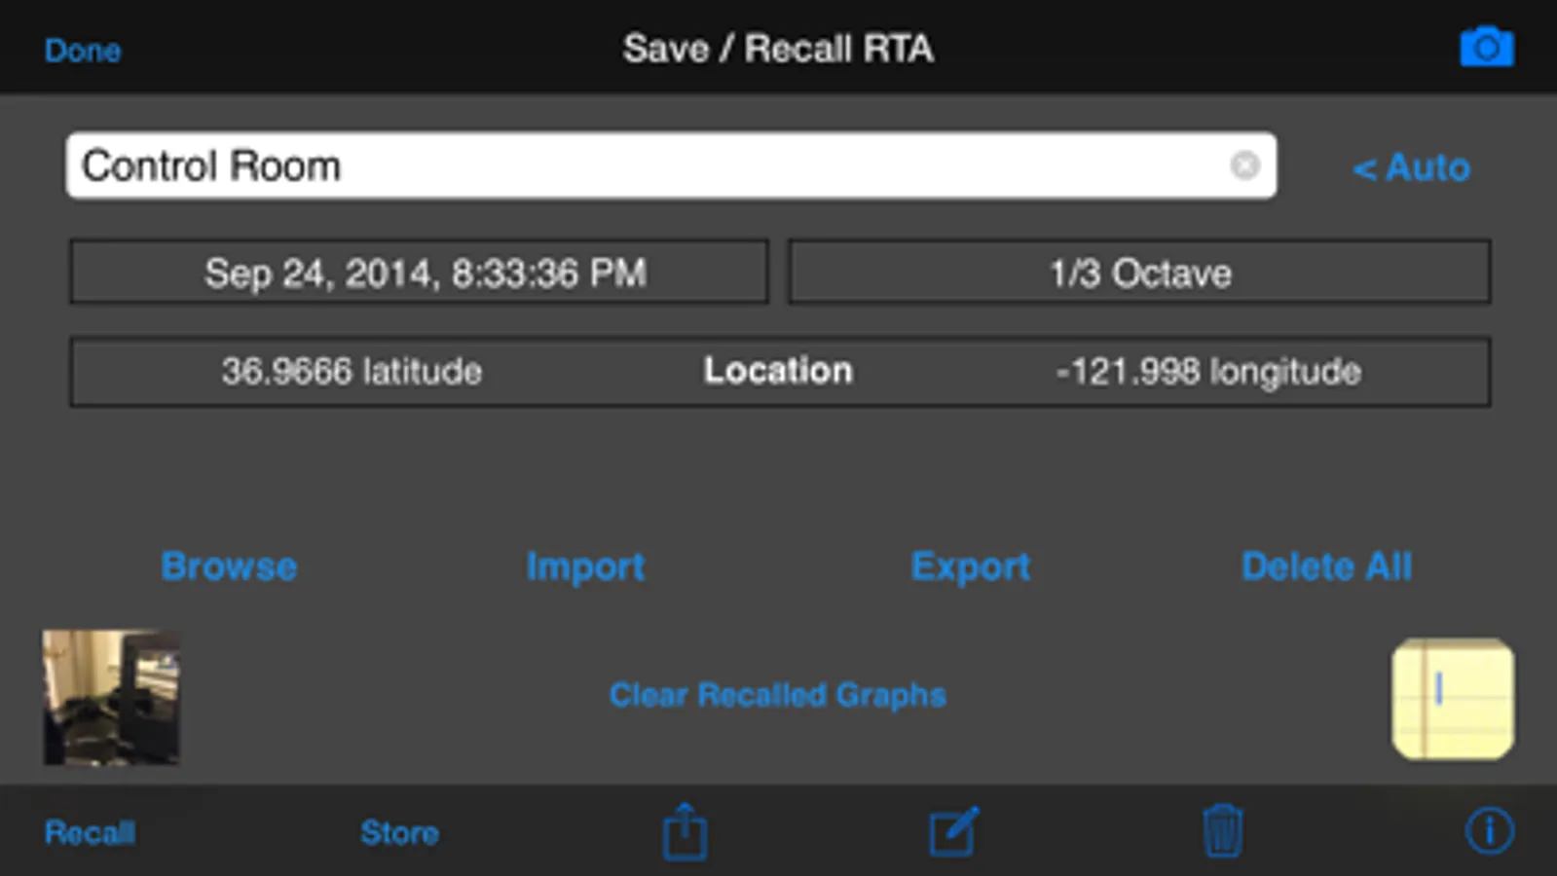Tap the compose/edit pencil icon

(x=952, y=832)
